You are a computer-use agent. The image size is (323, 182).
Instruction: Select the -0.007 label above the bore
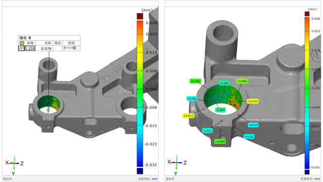tap(224, 83)
